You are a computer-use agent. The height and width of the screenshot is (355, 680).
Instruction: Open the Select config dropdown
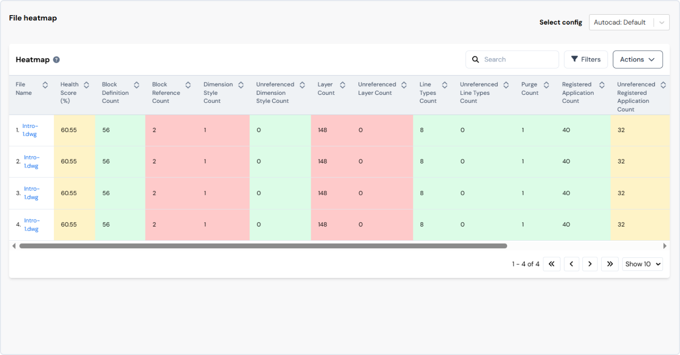click(629, 22)
